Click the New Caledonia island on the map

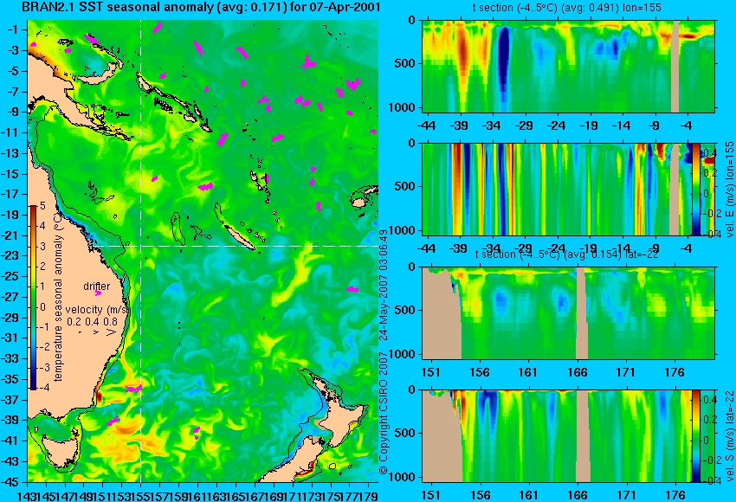239,237
